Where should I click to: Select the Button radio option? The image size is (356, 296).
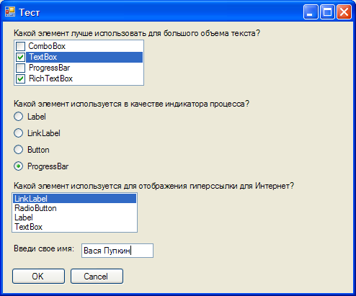[x=18, y=150]
